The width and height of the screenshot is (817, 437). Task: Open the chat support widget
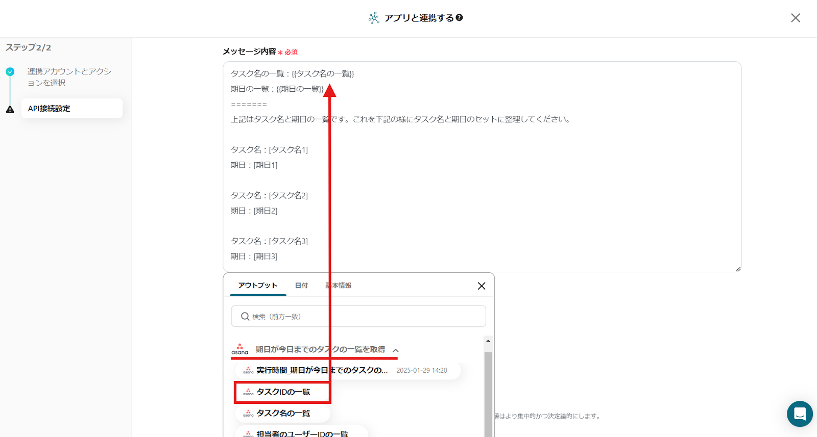(x=800, y=414)
